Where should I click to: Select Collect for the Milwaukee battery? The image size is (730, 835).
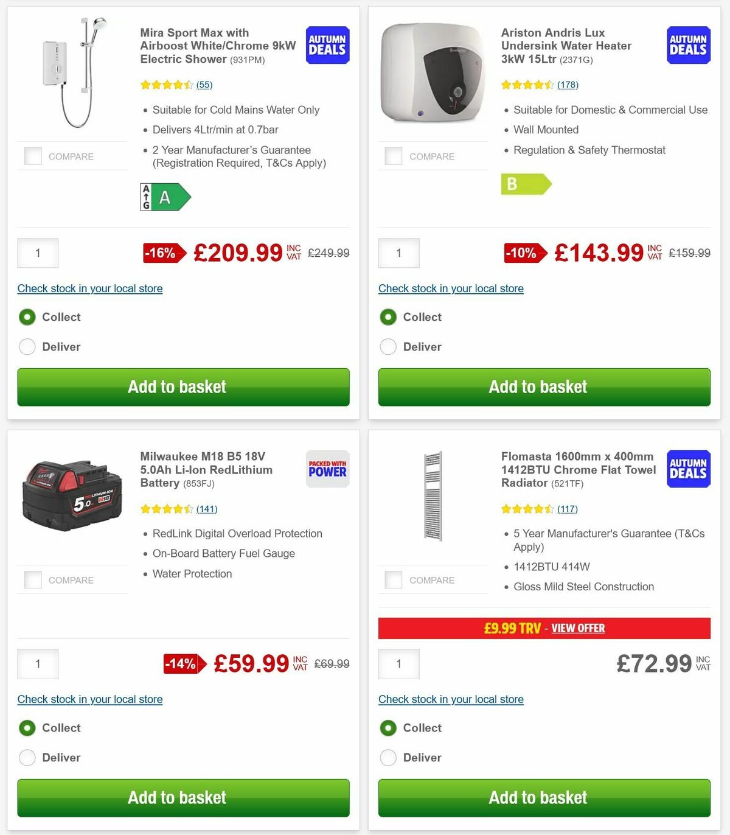pyautogui.click(x=27, y=728)
